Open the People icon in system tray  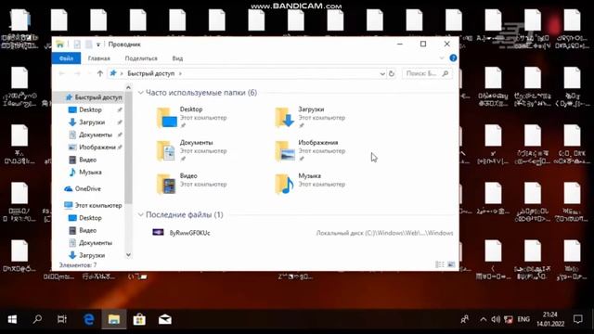coord(465,319)
